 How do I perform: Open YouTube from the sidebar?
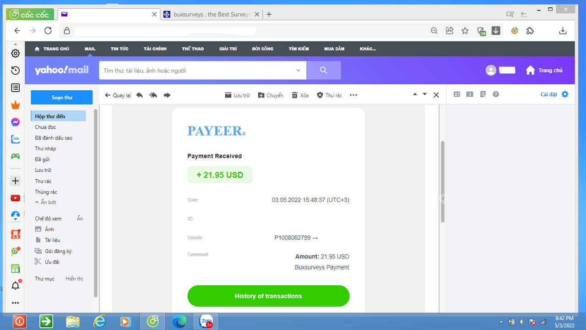[15, 198]
